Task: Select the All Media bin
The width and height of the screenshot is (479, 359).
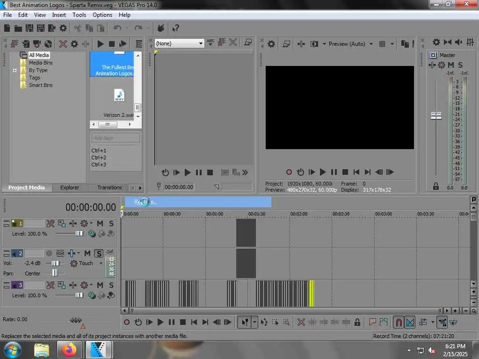Action: click(39, 55)
